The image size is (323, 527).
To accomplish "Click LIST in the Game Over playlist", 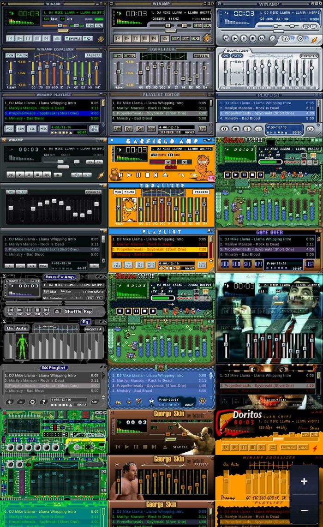I will [x=309, y=264].
